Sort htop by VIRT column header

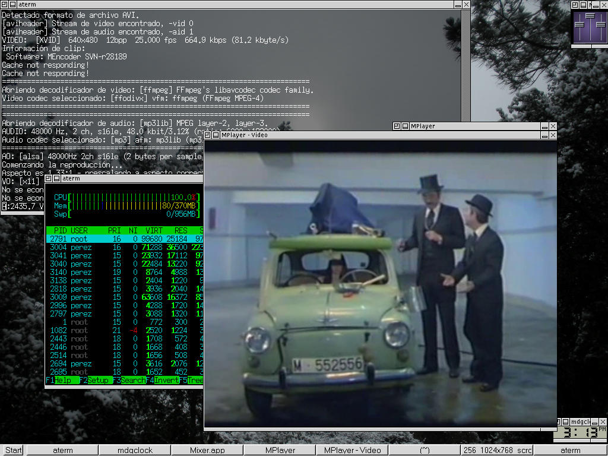154,230
